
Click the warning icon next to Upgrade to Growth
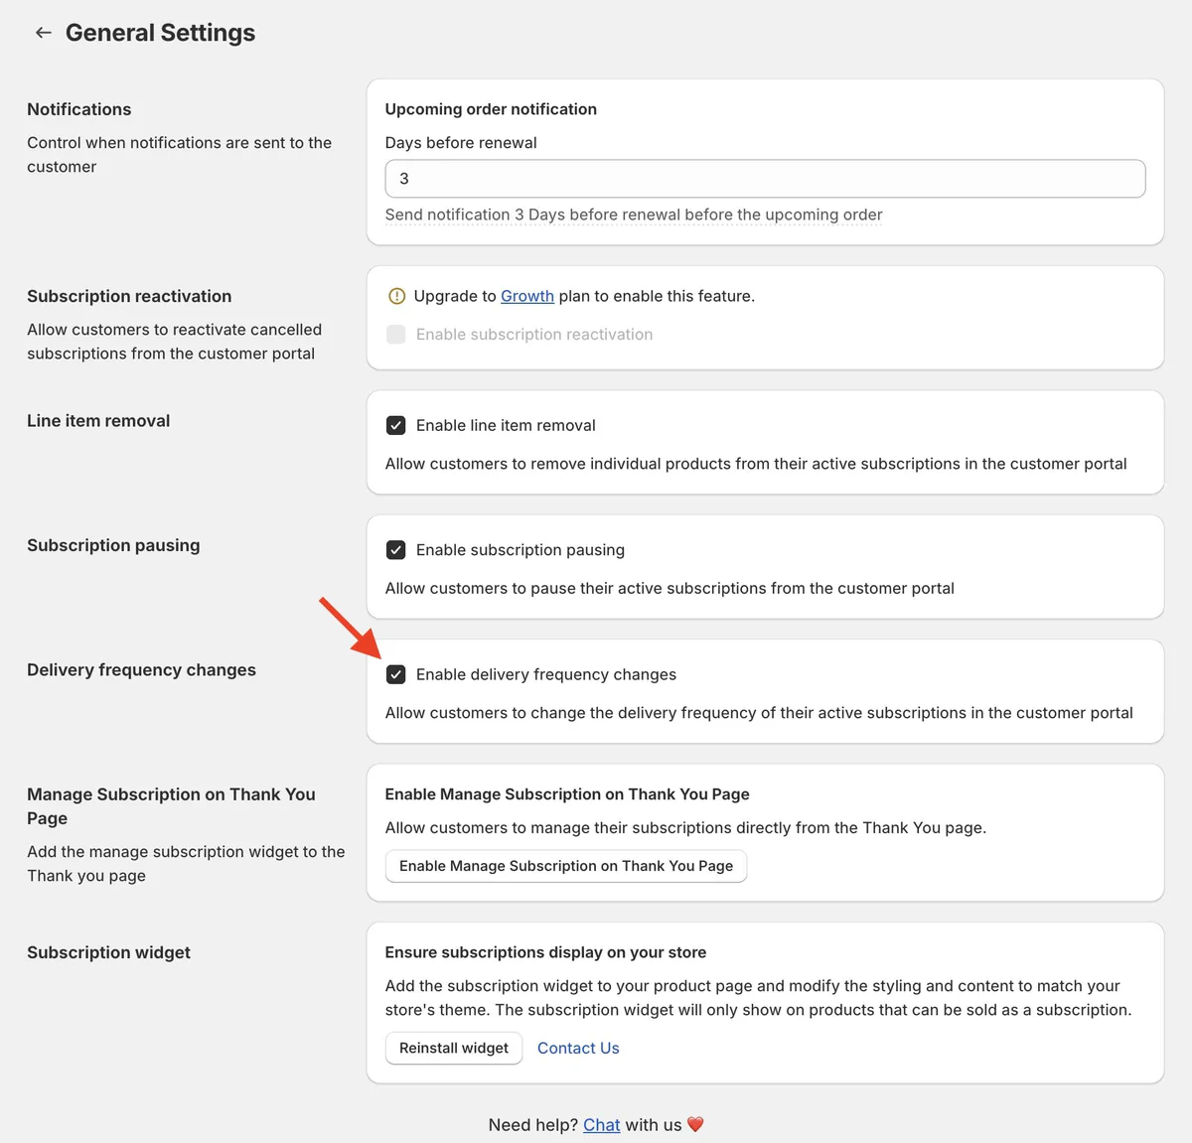click(x=396, y=296)
